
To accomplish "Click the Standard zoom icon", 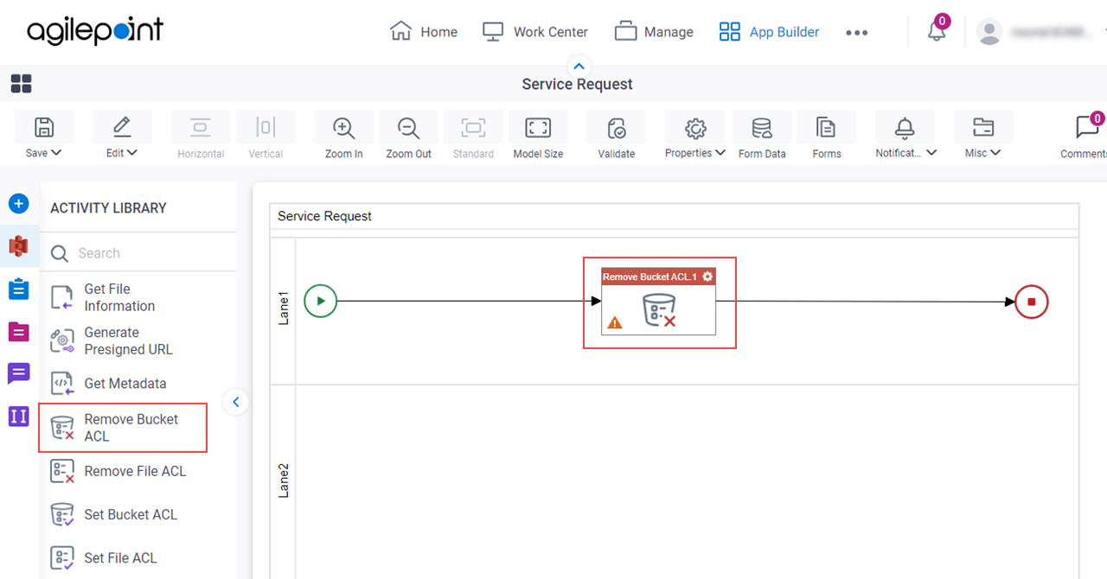I will click(473, 128).
